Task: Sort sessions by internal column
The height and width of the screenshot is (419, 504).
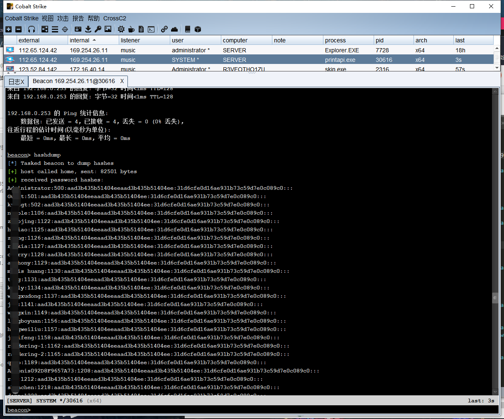Action: pos(93,40)
